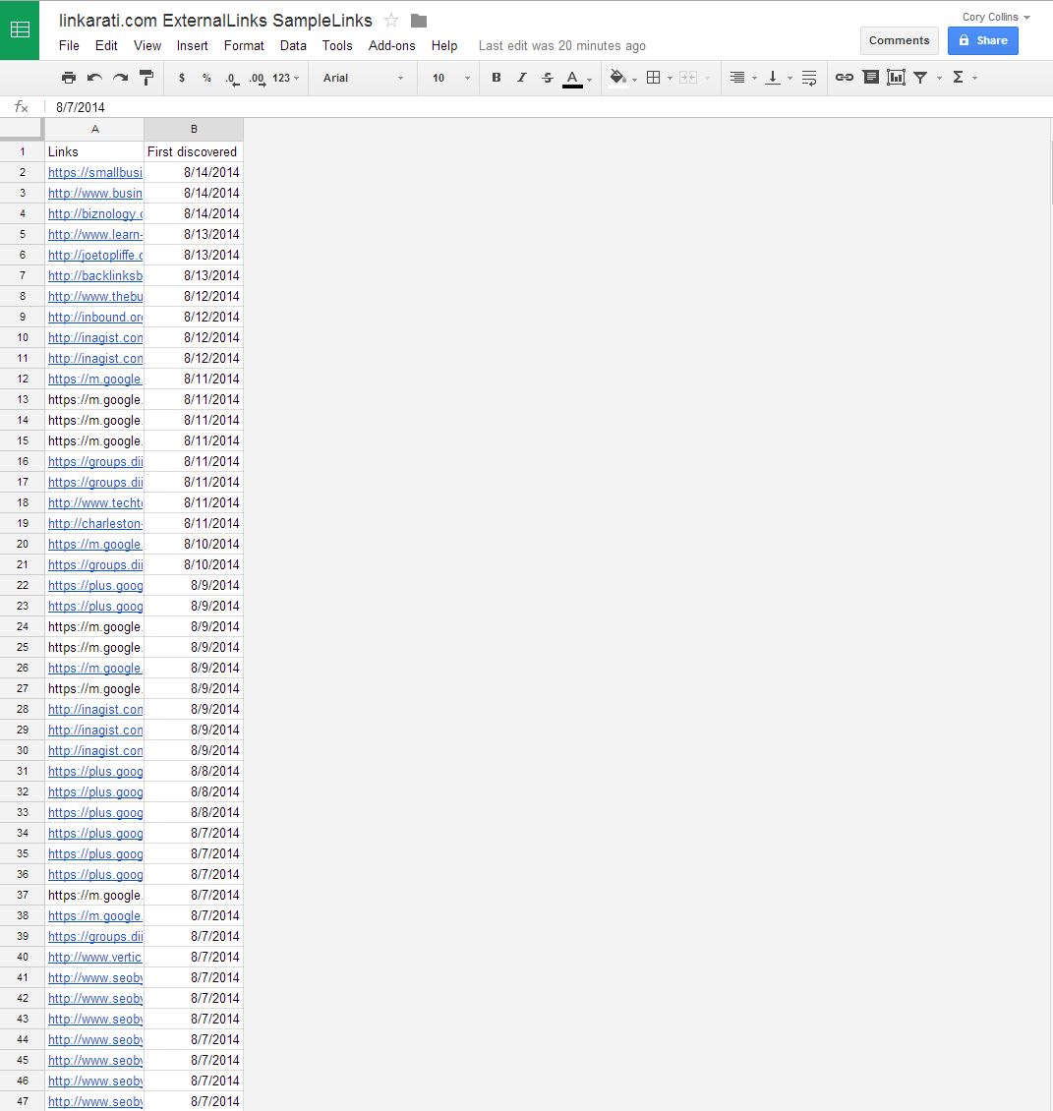Open the Add-ons menu
Screen dimensions: 1053x1111
(x=391, y=45)
